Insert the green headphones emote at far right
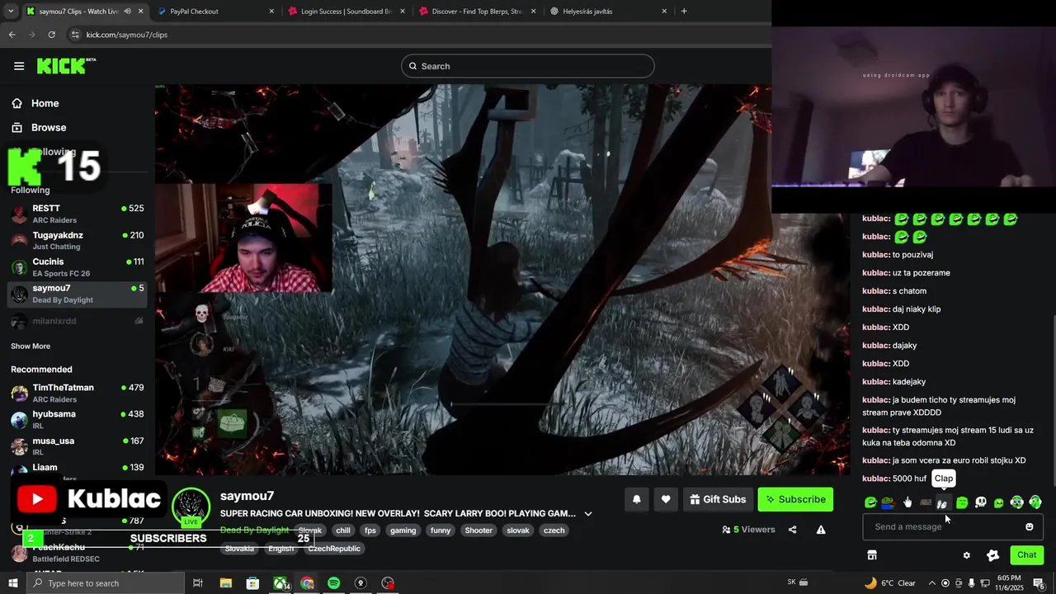Viewport: 1056px width, 594px height. (x=1035, y=502)
